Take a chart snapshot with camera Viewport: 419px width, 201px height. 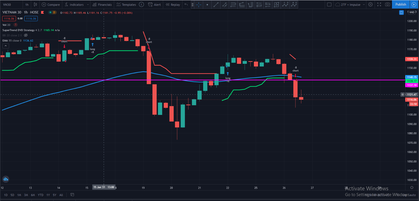pos(388,4)
